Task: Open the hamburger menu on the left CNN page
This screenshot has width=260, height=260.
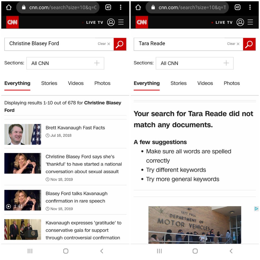Action: (x=121, y=22)
